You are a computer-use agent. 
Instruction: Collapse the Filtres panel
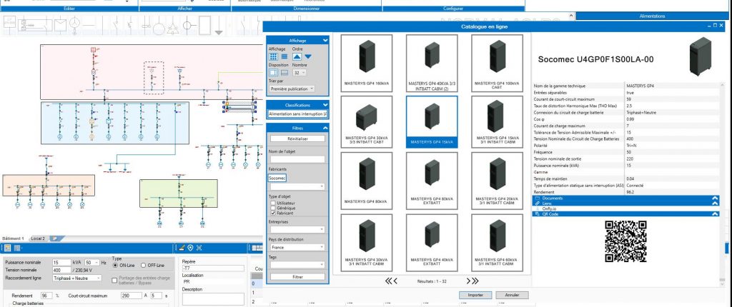tap(325, 128)
